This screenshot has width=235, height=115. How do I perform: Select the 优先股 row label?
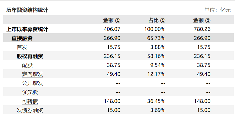(30, 92)
